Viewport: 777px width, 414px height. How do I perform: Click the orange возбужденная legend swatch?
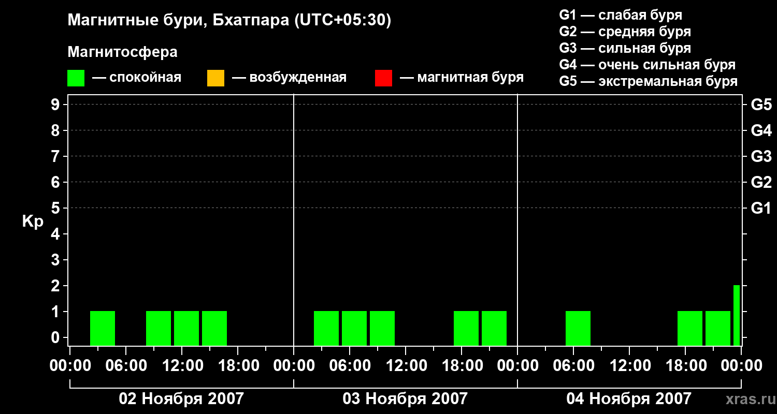point(215,78)
